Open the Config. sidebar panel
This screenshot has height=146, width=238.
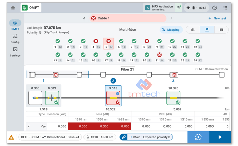15,38
